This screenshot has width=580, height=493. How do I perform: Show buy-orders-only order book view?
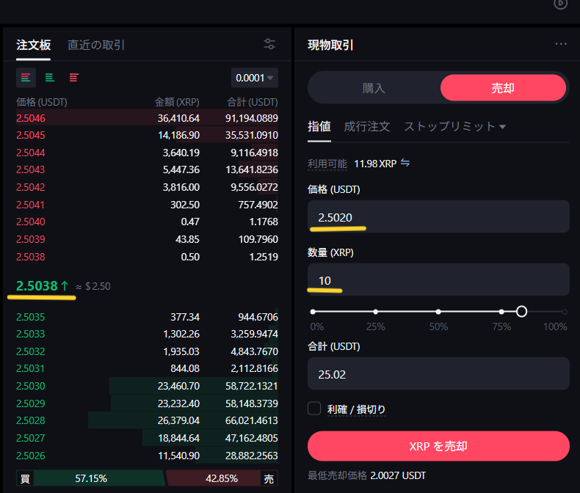(x=49, y=77)
